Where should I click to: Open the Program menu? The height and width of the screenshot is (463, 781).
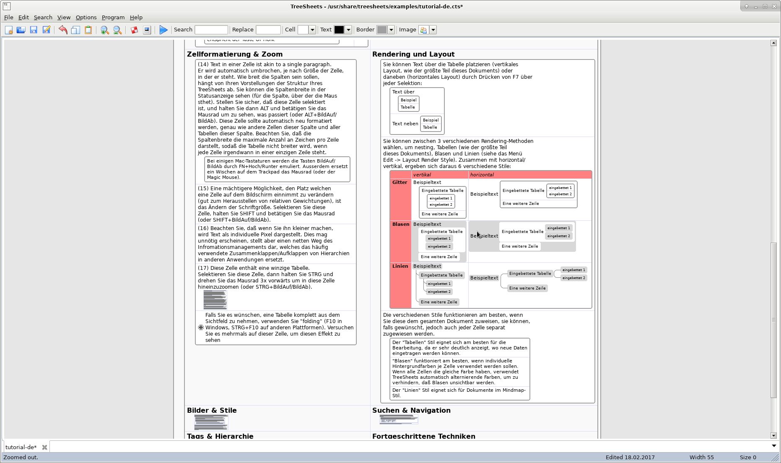coord(113,17)
